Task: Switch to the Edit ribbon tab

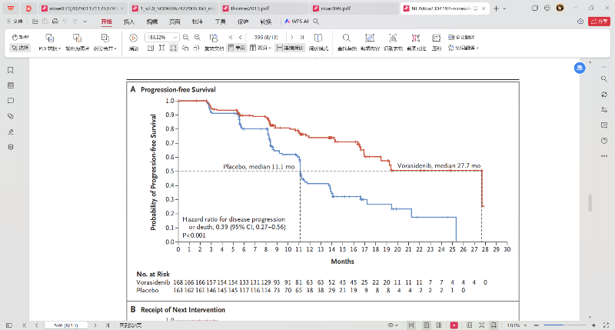Action: coord(151,22)
